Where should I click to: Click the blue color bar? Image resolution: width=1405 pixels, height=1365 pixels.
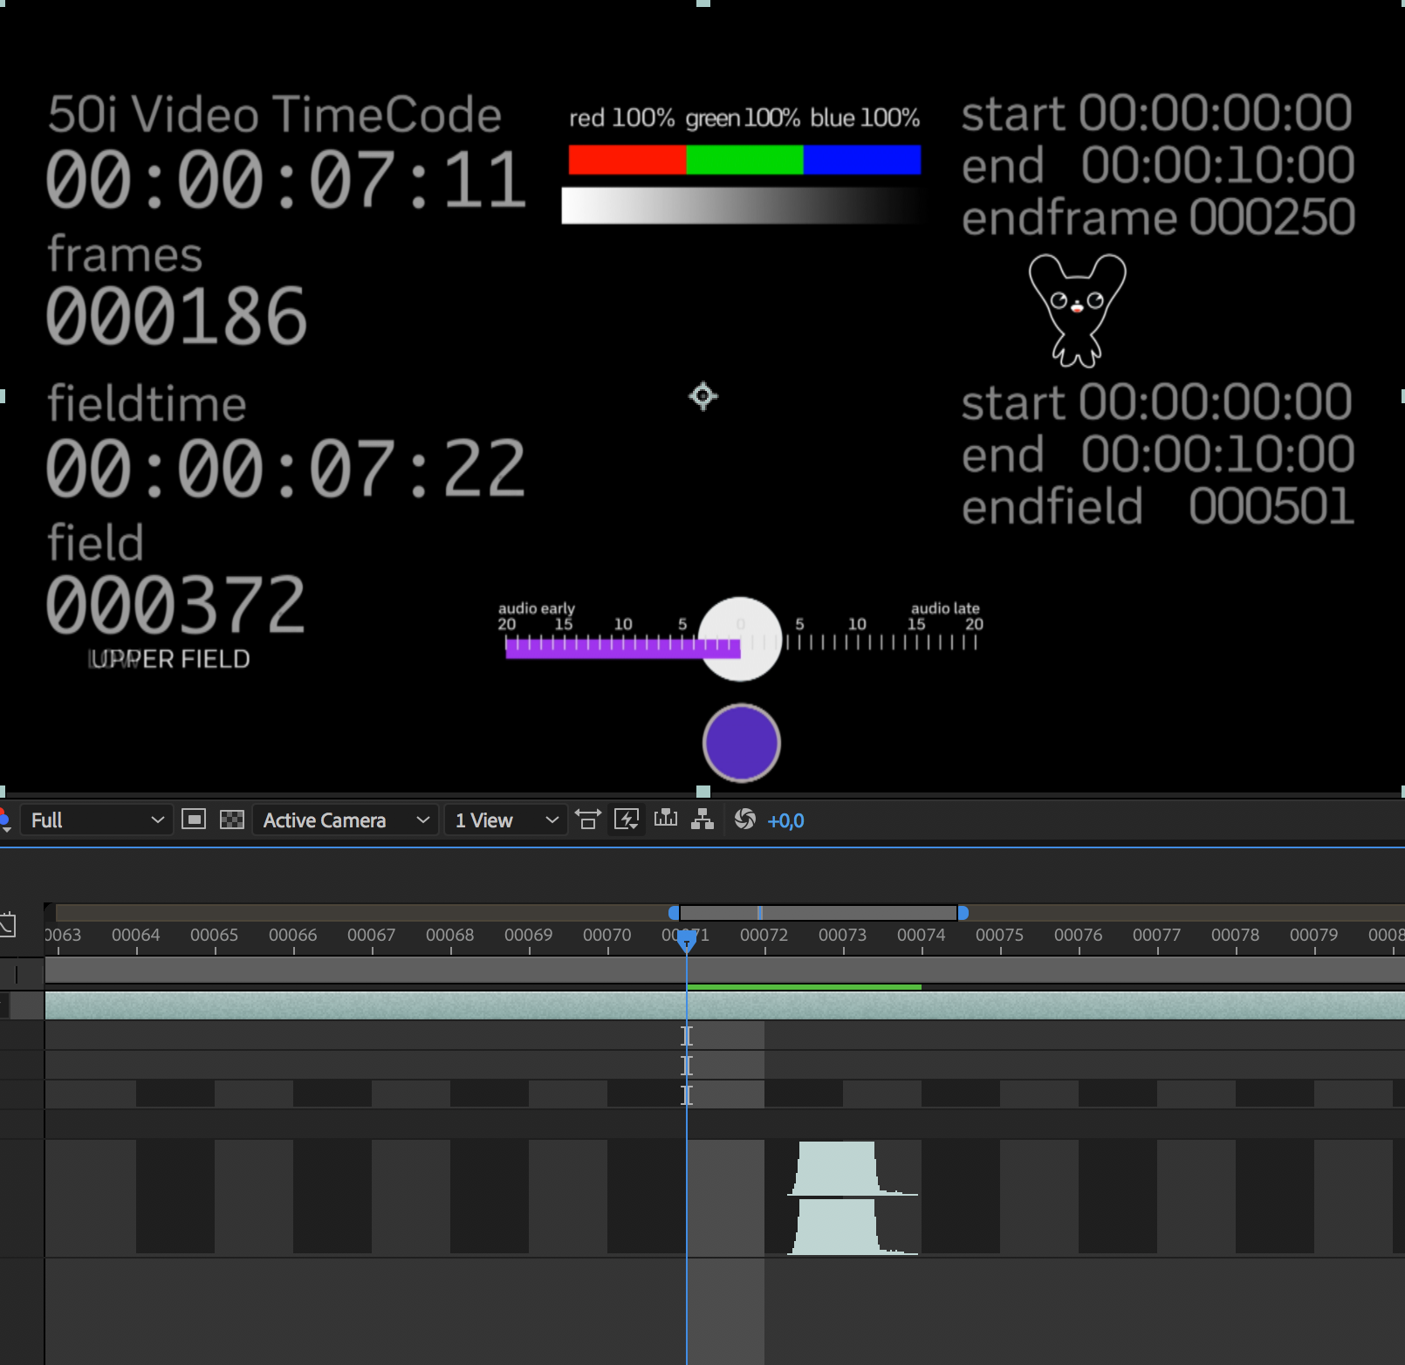point(862,160)
